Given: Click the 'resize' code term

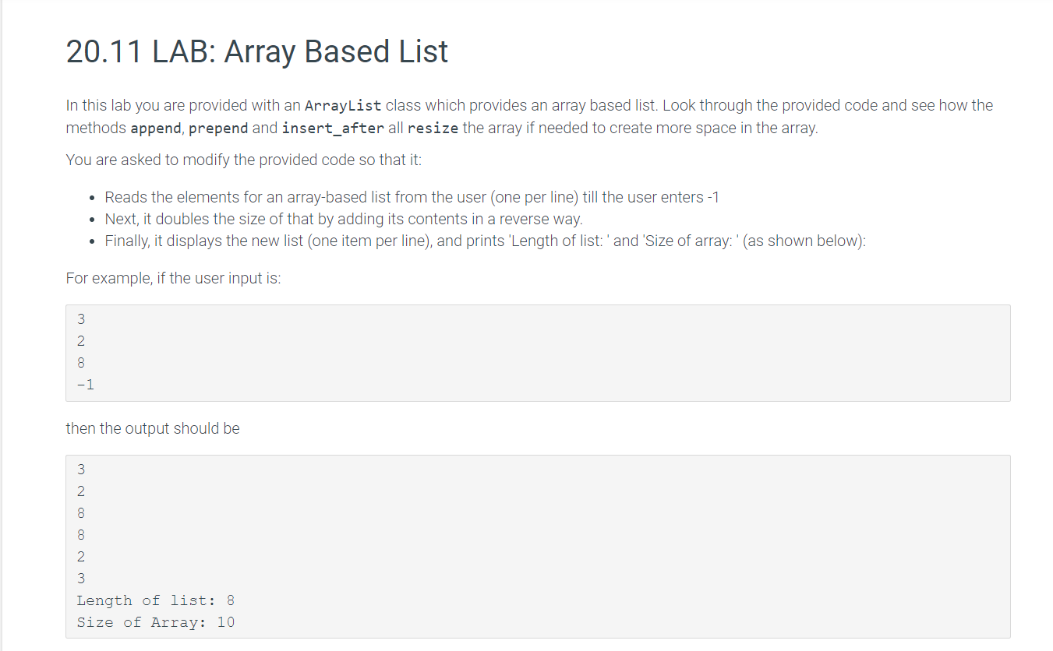Looking at the screenshot, I should pos(433,128).
